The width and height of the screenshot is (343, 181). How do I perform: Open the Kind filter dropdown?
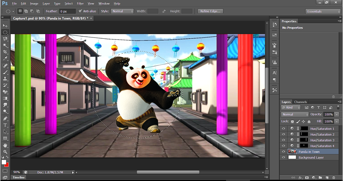click(x=291, y=108)
